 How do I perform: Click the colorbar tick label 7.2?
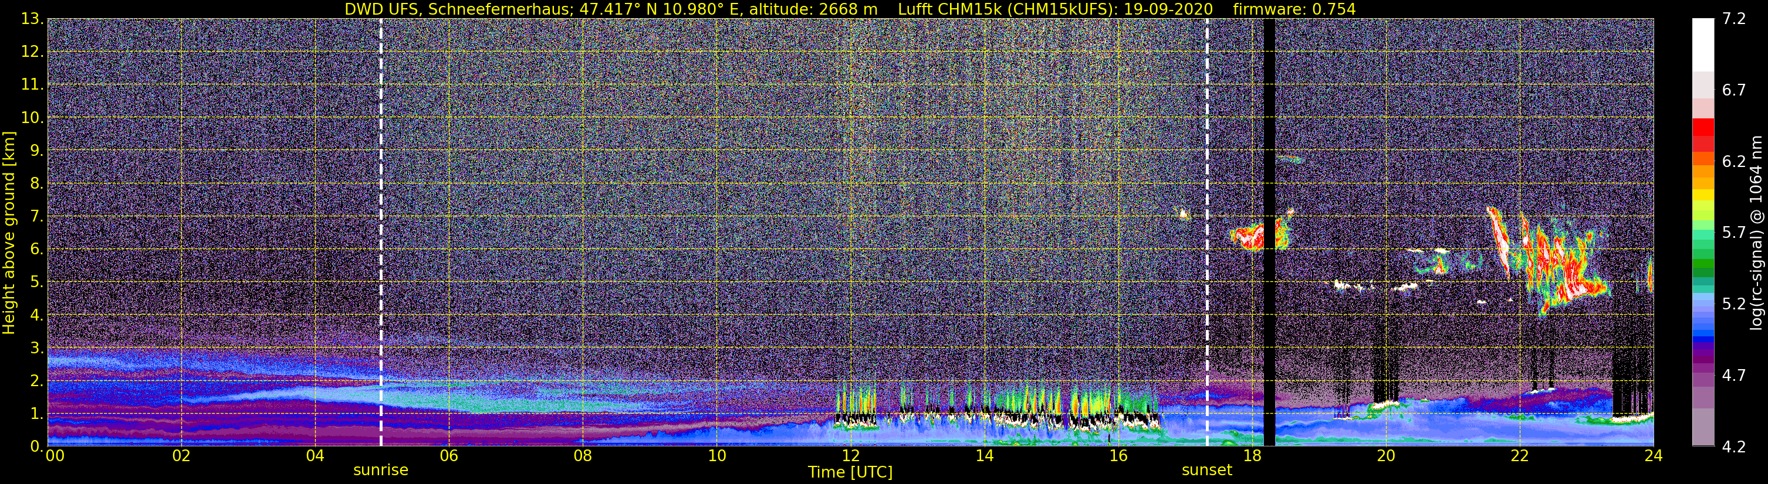click(1734, 19)
